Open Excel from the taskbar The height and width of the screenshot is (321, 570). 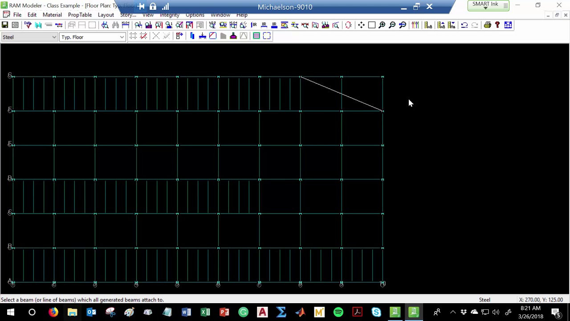(205, 312)
